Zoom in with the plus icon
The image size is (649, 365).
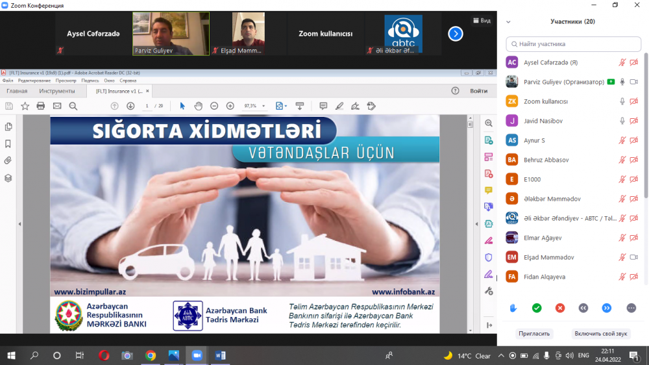(230, 106)
